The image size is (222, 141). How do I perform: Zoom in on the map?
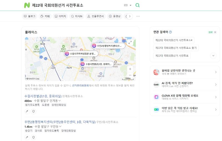(130, 69)
